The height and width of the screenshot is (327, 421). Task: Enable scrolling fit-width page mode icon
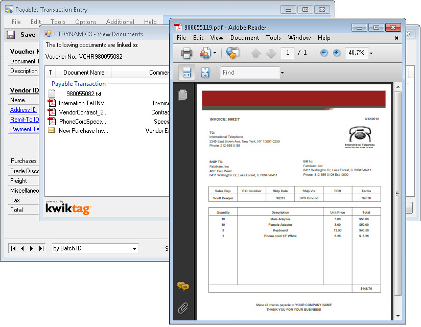click(186, 73)
